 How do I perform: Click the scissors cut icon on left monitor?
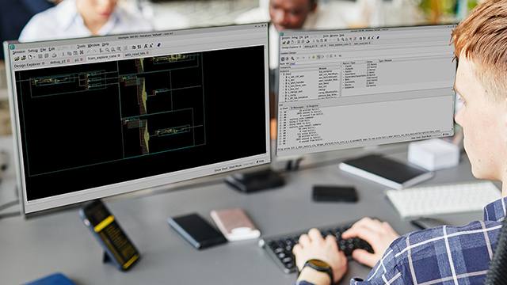(x=63, y=54)
